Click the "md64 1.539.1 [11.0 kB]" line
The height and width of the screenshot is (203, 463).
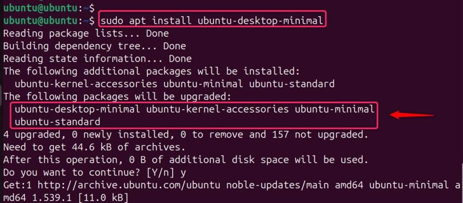[66, 198]
